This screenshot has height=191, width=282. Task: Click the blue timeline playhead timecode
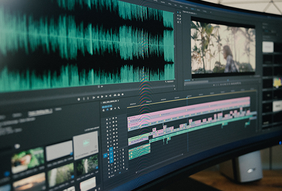point(107,107)
